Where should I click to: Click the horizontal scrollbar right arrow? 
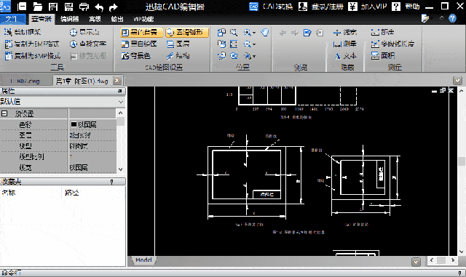coord(453,260)
